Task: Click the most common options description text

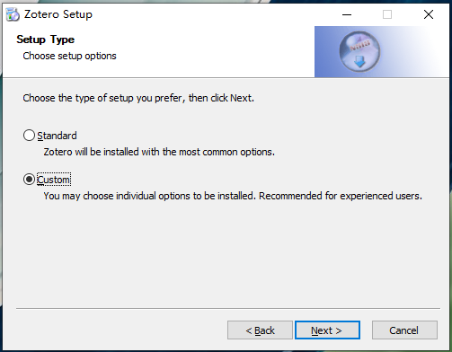Action: 159,152
